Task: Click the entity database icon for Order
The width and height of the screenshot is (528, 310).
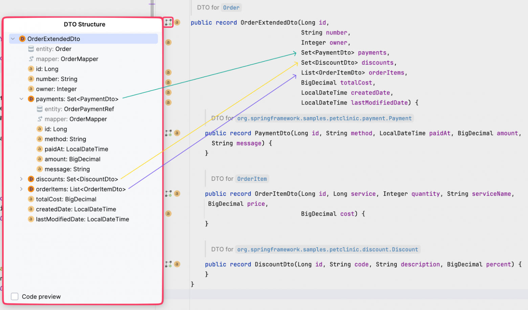Action: [x=31, y=49]
